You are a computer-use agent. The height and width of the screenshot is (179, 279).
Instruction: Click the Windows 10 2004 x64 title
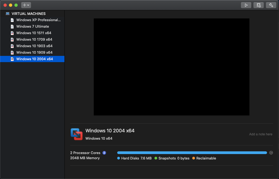coord(110,131)
